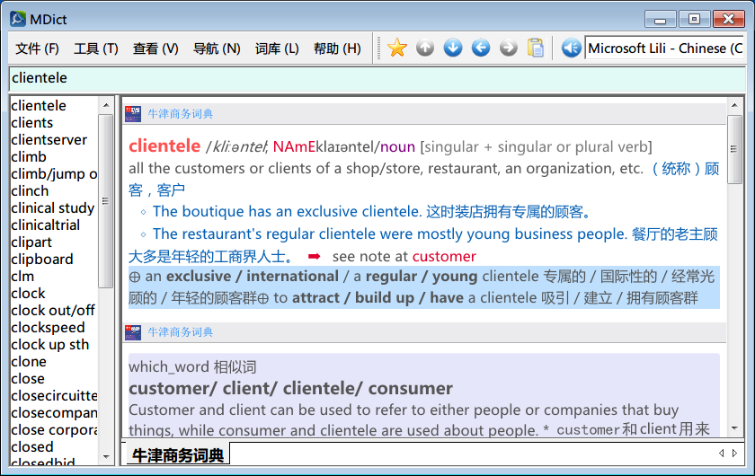755x476 pixels.
Task: Click word list scrollbar down arrow
Action: coord(106,457)
